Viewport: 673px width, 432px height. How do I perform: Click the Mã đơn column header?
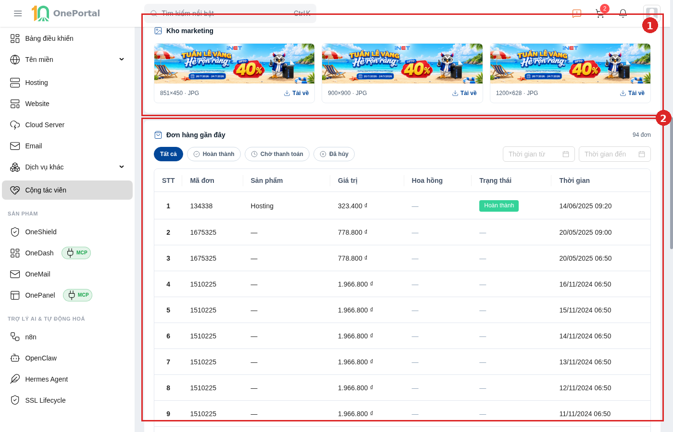(212, 180)
